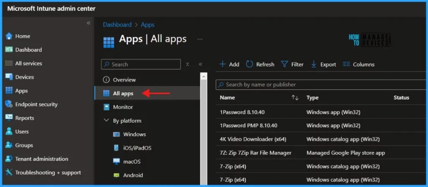
Task: Click the Apps grid icon in left sidebar
Action: pyautogui.click(x=9, y=90)
